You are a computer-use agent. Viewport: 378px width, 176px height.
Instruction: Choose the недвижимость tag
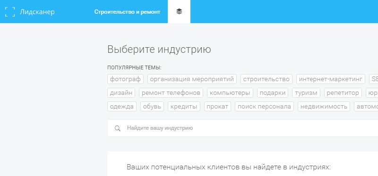coord(324,107)
